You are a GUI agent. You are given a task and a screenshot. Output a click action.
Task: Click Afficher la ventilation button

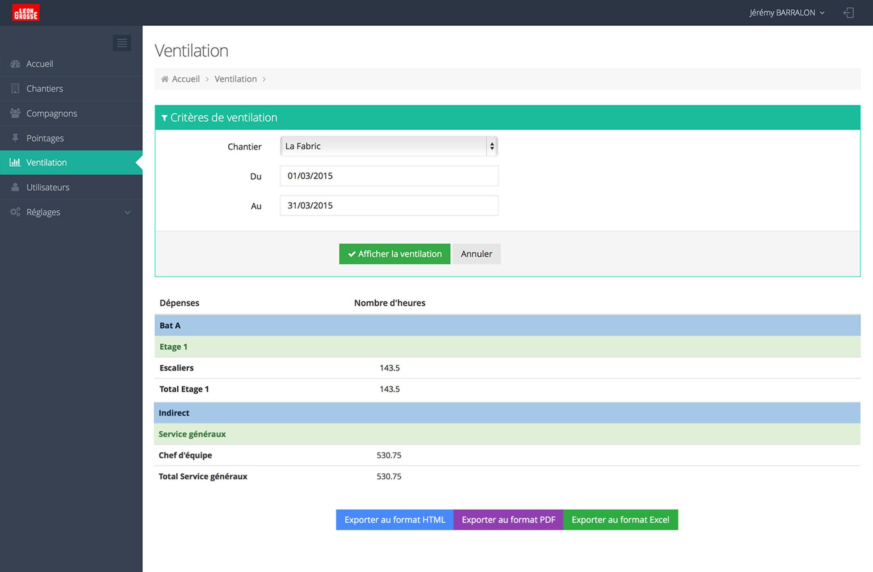[x=394, y=254]
